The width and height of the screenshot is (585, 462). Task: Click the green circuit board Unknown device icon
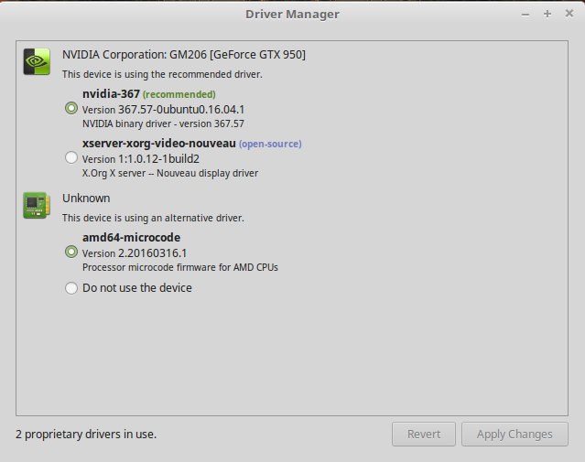(x=37, y=205)
